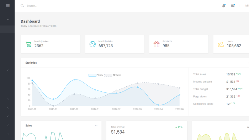Select the 105,652 users value
Image resolution: width=249 pixels, height=140 pixels.
pos(234,46)
